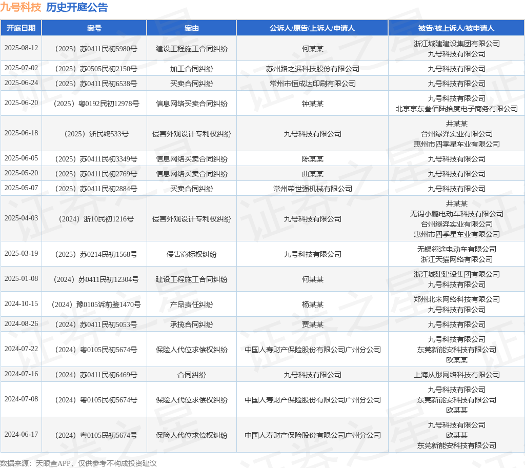Screen dimensions: 525x468
Task: Click plaintiff 常州市恒成达印刷有限公司
Action: pos(312,84)
